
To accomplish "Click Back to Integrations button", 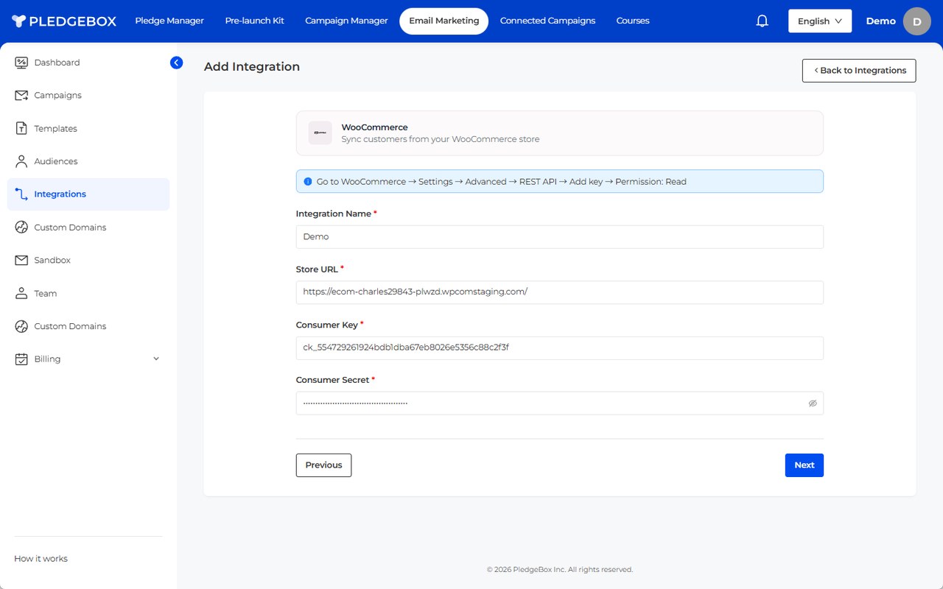I will click(x=859, y=71).
